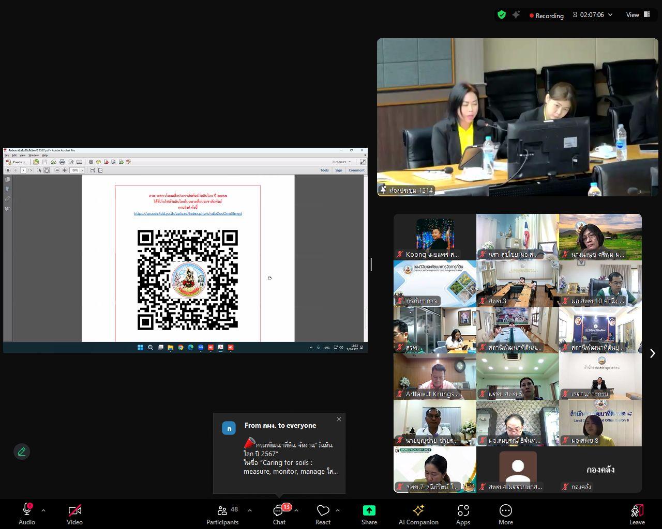Viewport: 662px width, 529px height.
Task: Select the pinned ห้องประชุม 1214 video
Action: coord(518,117)
